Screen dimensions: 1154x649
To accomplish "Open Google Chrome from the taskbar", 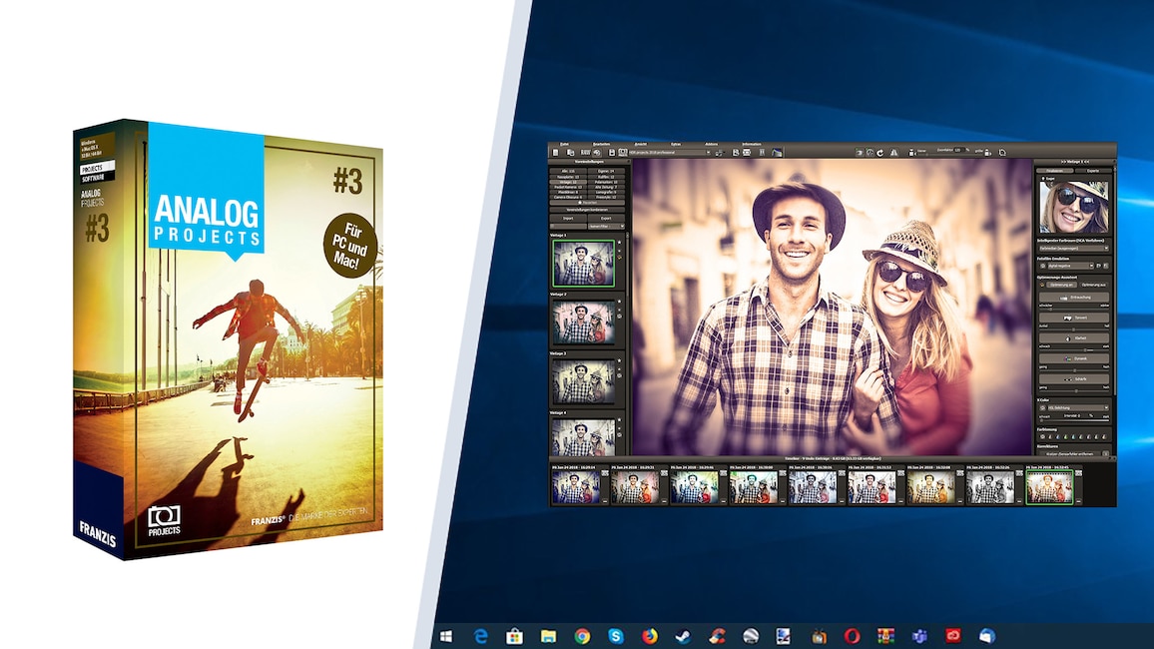I will click(x=582, y=636).
